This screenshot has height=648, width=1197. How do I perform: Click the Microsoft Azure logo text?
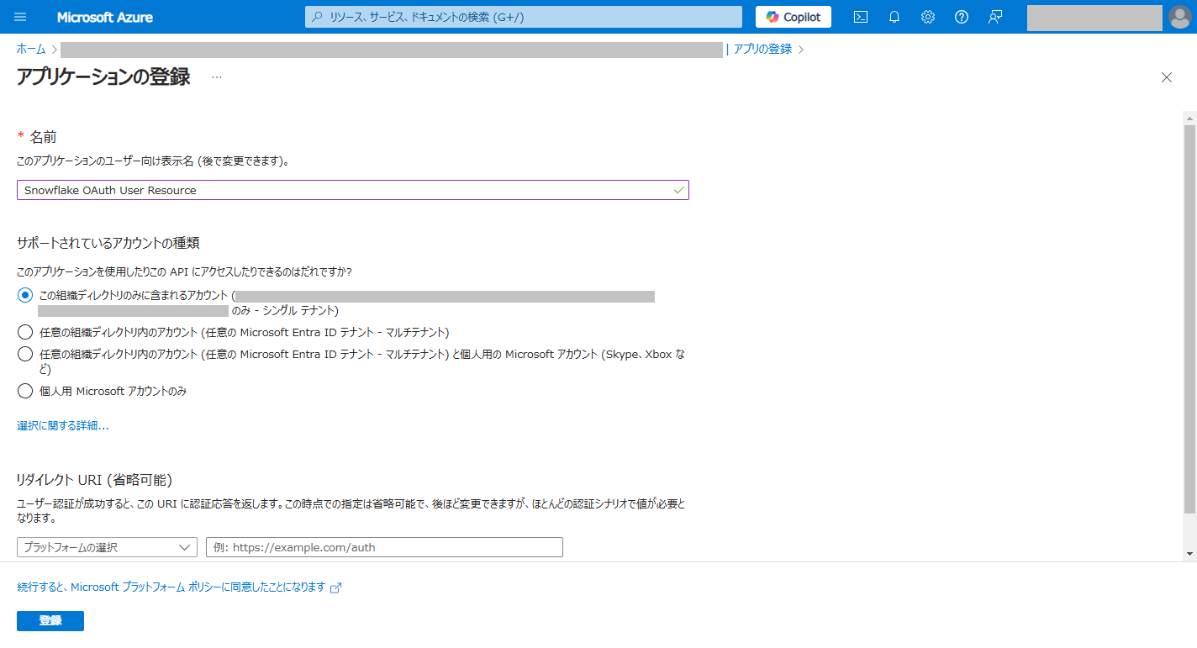coord(105,17)
